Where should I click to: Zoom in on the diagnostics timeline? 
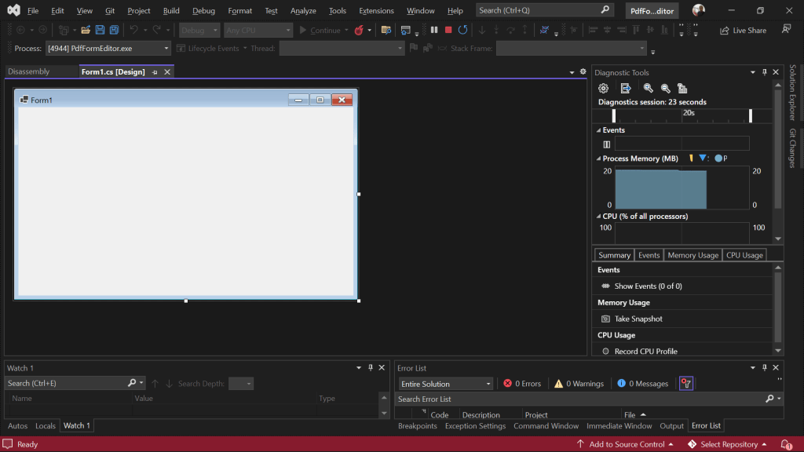point(648,89)
